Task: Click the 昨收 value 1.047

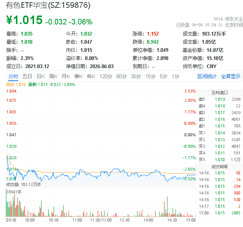Action: pyautogui.click(x=86, y=42)
